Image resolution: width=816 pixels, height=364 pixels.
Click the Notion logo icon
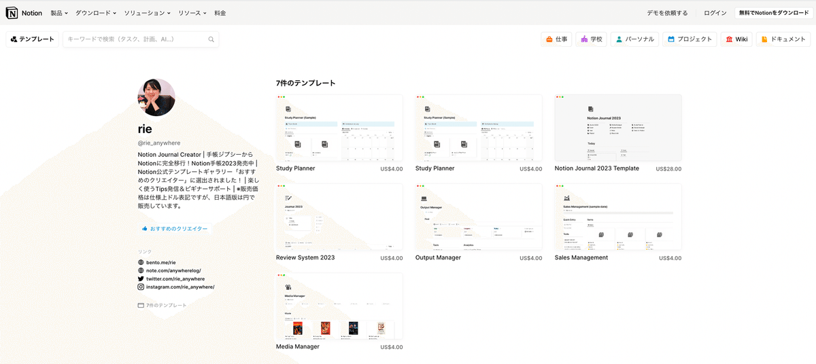(x=12, y=13)
